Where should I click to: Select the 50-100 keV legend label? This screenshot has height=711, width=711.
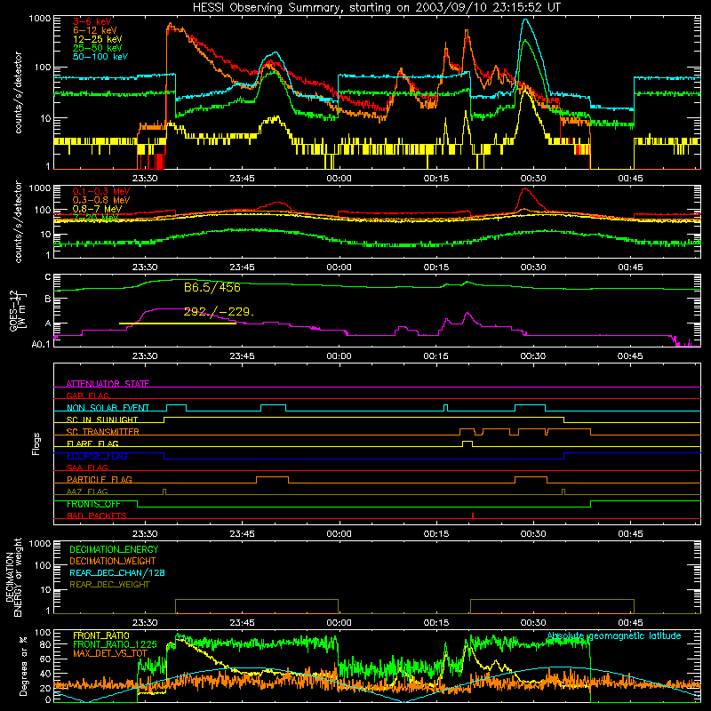point(100,57)
